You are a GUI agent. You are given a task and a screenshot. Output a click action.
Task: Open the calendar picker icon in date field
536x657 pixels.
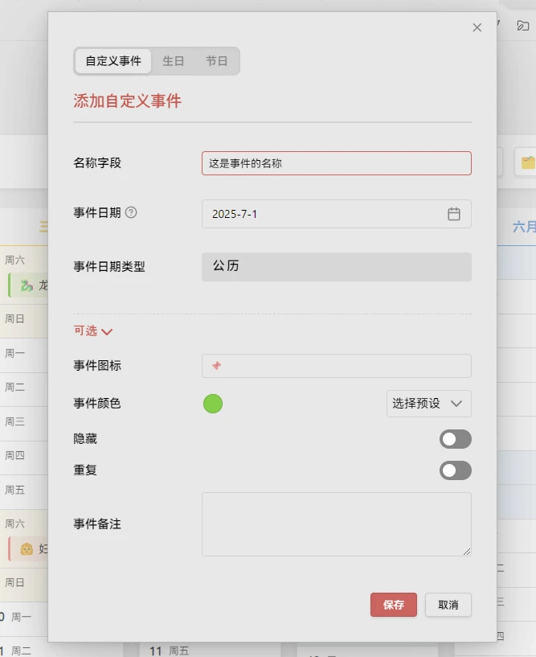[x=453, y=214]
